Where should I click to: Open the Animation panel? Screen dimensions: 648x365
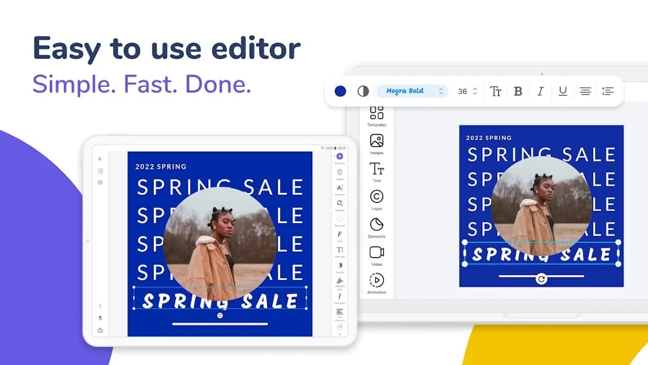click(376, 279)
